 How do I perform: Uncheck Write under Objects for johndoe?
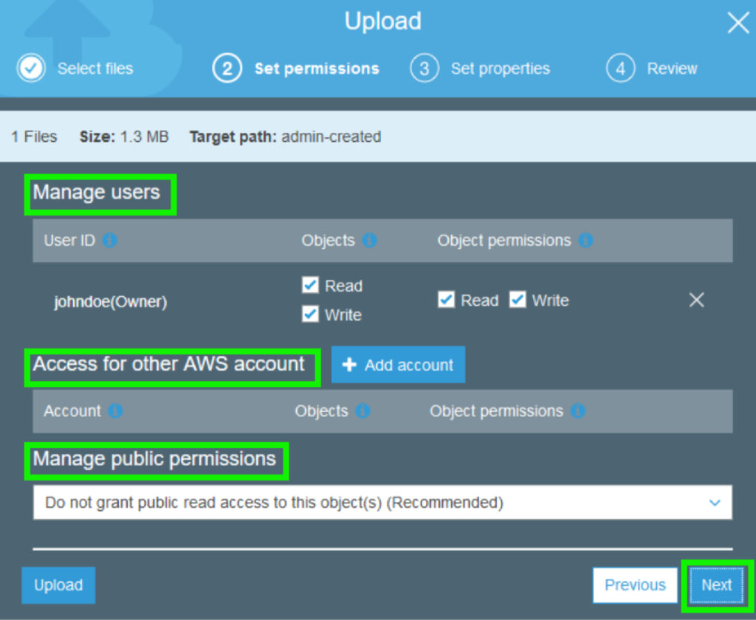pos(310,314)
